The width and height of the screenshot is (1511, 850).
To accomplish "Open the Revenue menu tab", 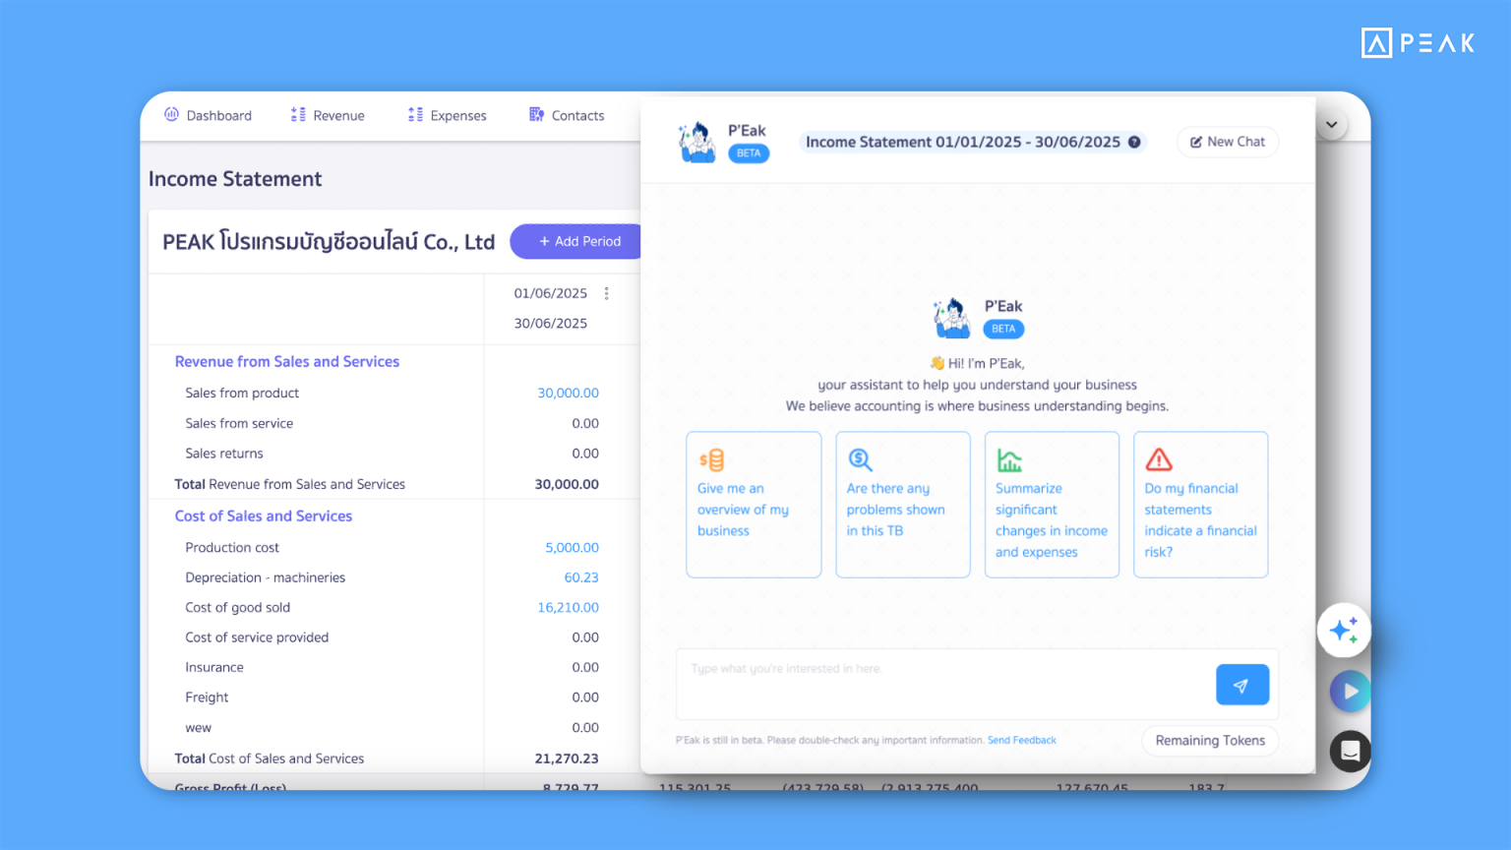I will (328, 115).
